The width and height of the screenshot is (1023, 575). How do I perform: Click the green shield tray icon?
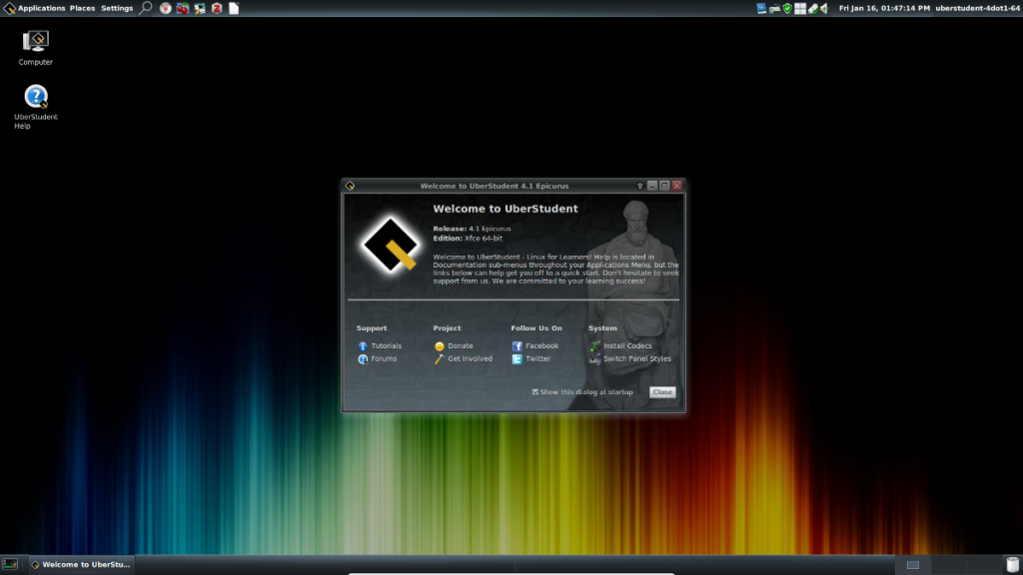pos(787,8)
